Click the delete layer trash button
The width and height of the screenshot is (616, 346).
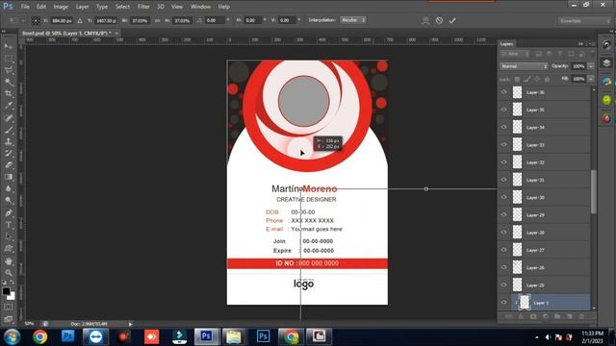(581, 316)
